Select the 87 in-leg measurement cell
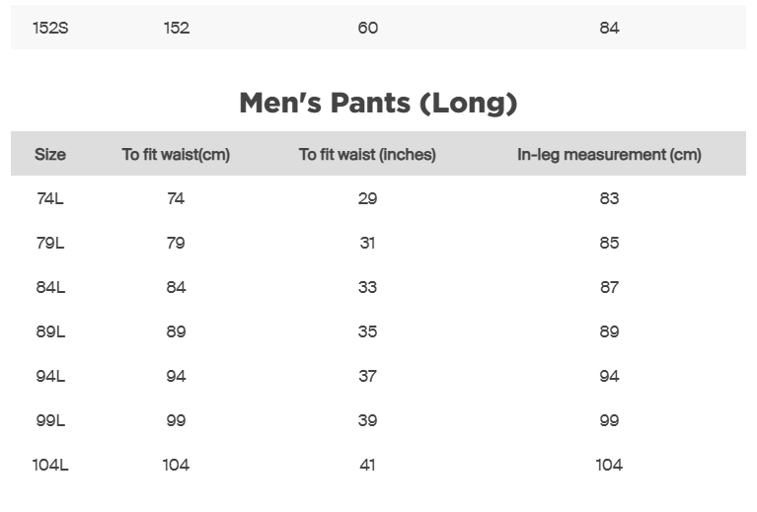 [x=609, y=288]
